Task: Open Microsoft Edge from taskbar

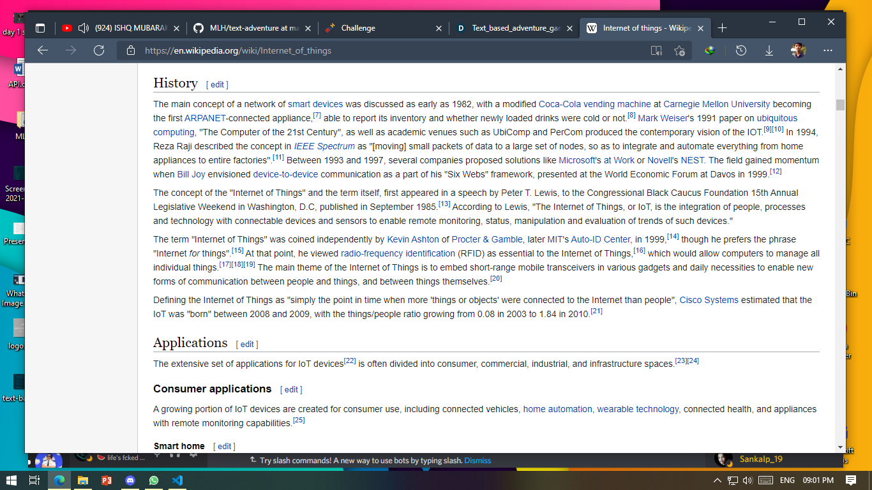Action: click(x=59, y=480)
